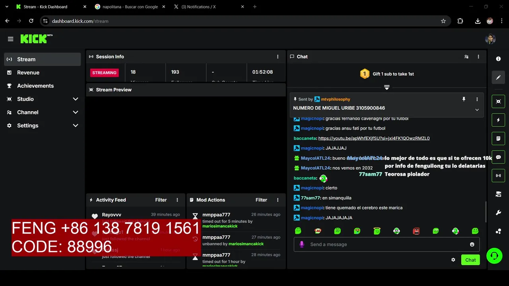Open the user profile avatar menu

tap(490, 39)
